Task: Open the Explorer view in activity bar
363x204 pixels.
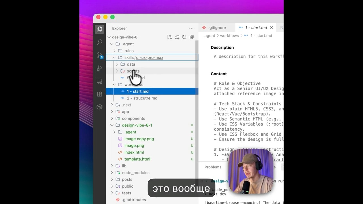Action: point(99,29)
